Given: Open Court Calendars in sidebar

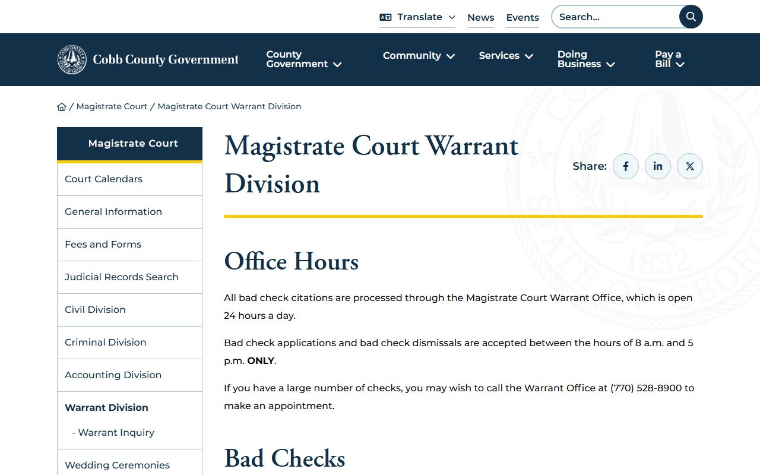Looking at the screenshot, I should tap(129, 179).
